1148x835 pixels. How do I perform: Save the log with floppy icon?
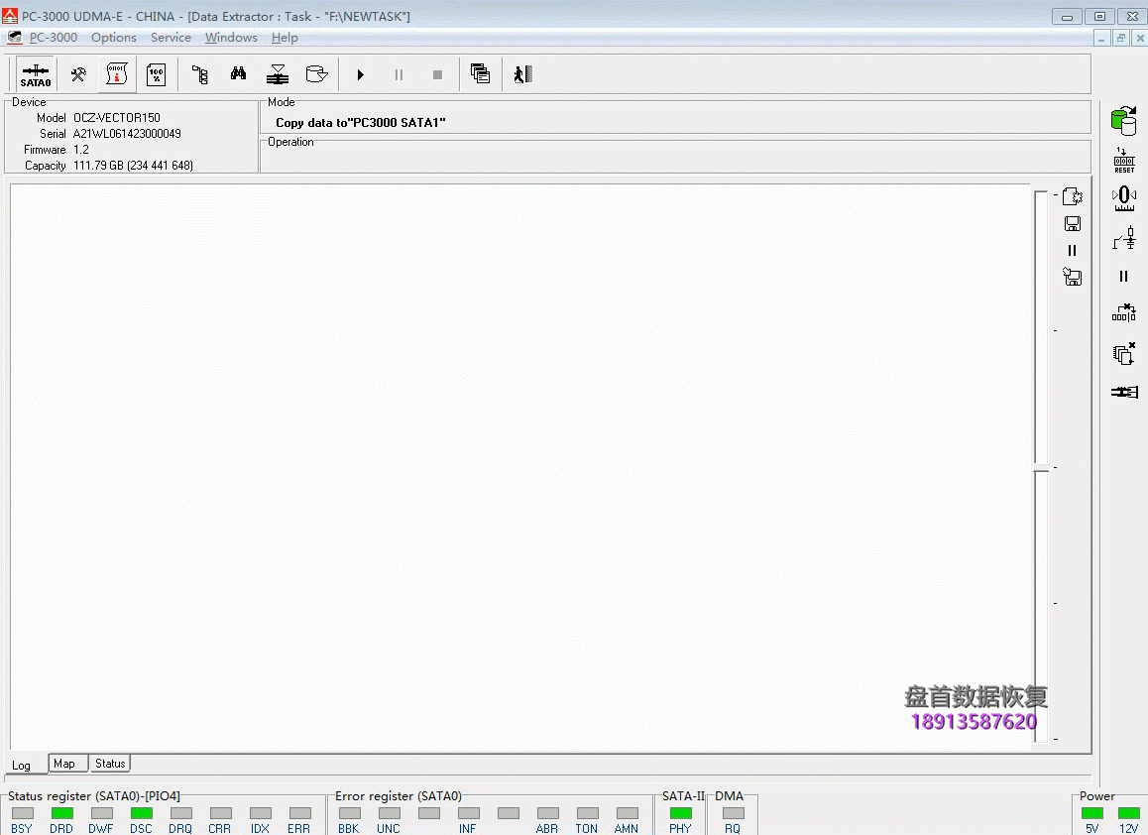pos(1073,224)
